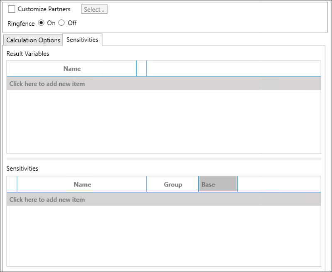Click the narrow column header in Result Variables
The image size is (332, 272).
click(x=142, y=69)
